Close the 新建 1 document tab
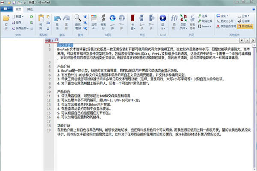This screenshot has height=171, width=257. [57, 40]
